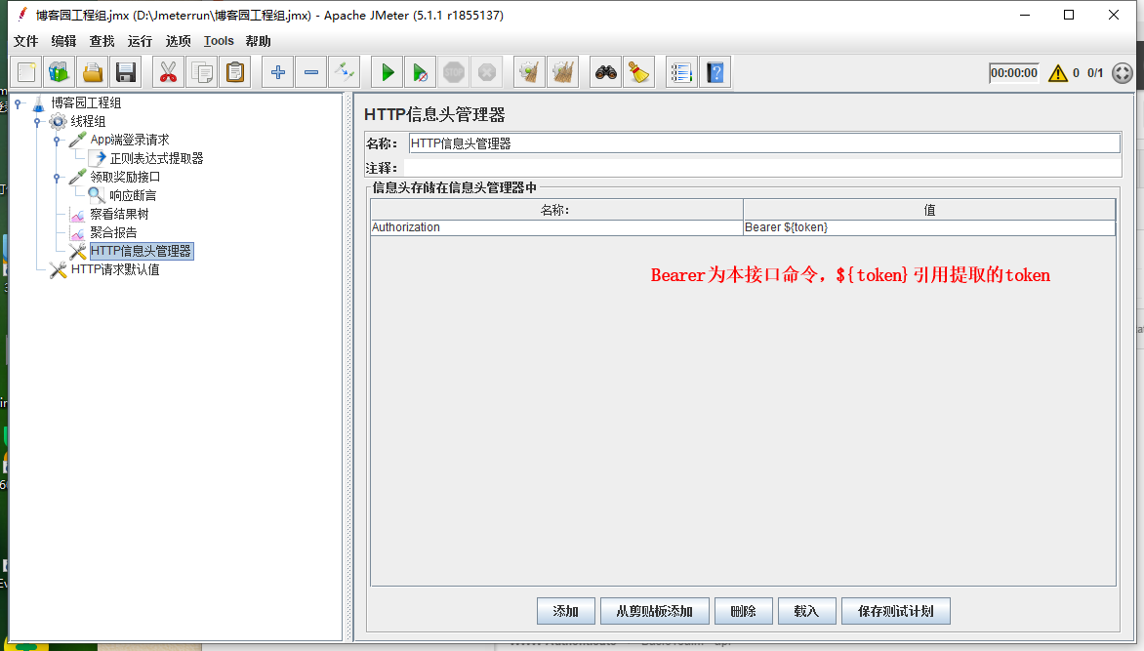
Task: Select the App端登录请求 sampler
Action: tap(129, 140)
